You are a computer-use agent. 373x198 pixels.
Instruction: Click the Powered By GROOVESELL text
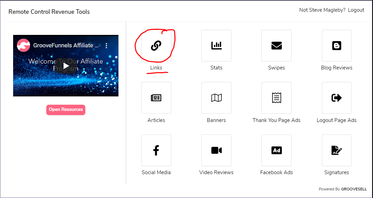click(343, 189)
